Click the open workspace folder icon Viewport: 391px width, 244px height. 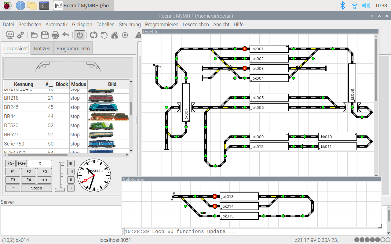pos(35,35)
